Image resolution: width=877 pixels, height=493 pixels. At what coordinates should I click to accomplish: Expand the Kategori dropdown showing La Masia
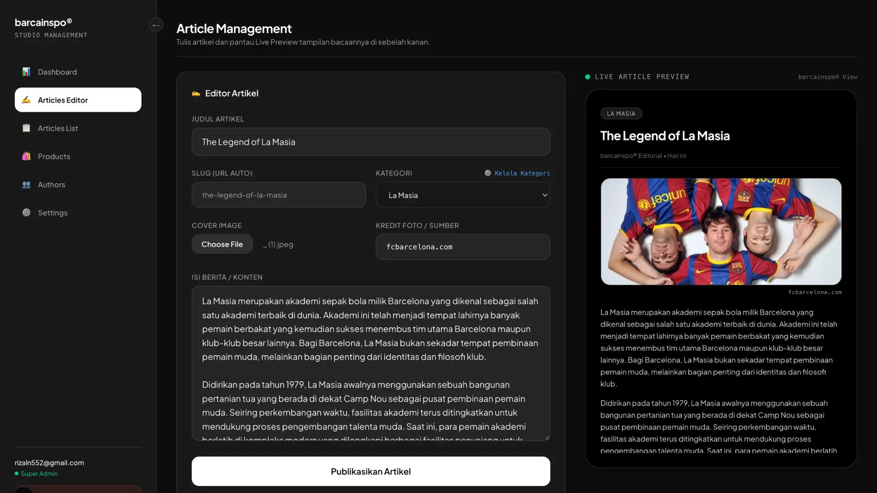tap(463, 195)
